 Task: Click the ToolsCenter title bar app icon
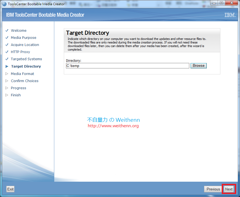4,4
